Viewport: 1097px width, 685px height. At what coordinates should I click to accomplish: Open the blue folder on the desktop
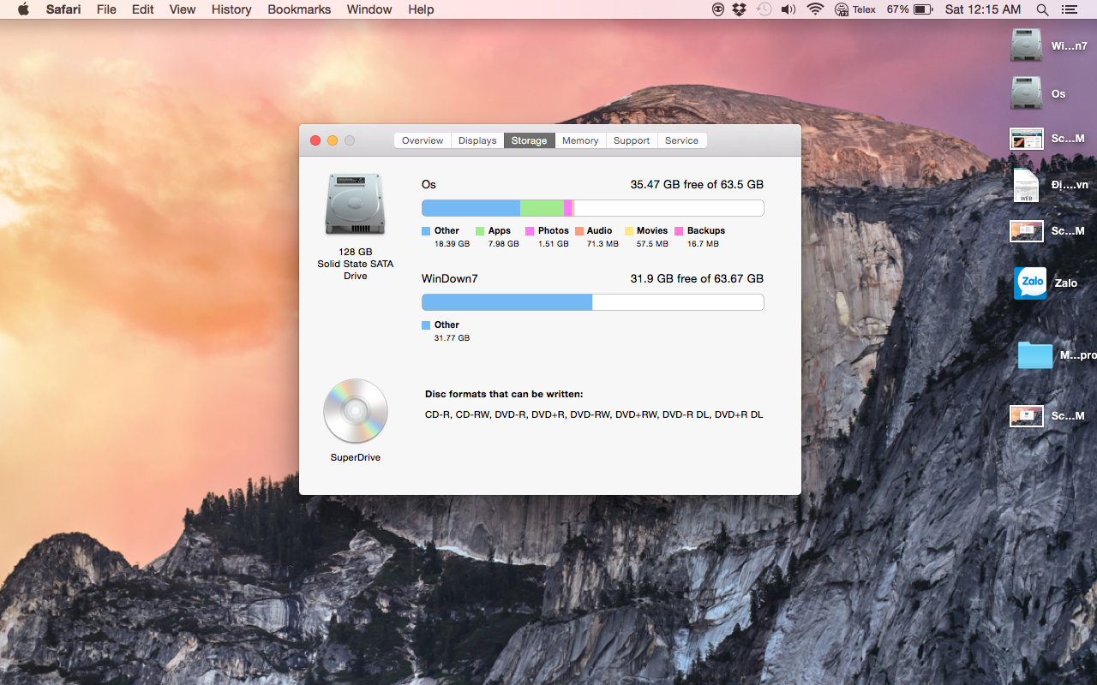tap(1034, 355)
